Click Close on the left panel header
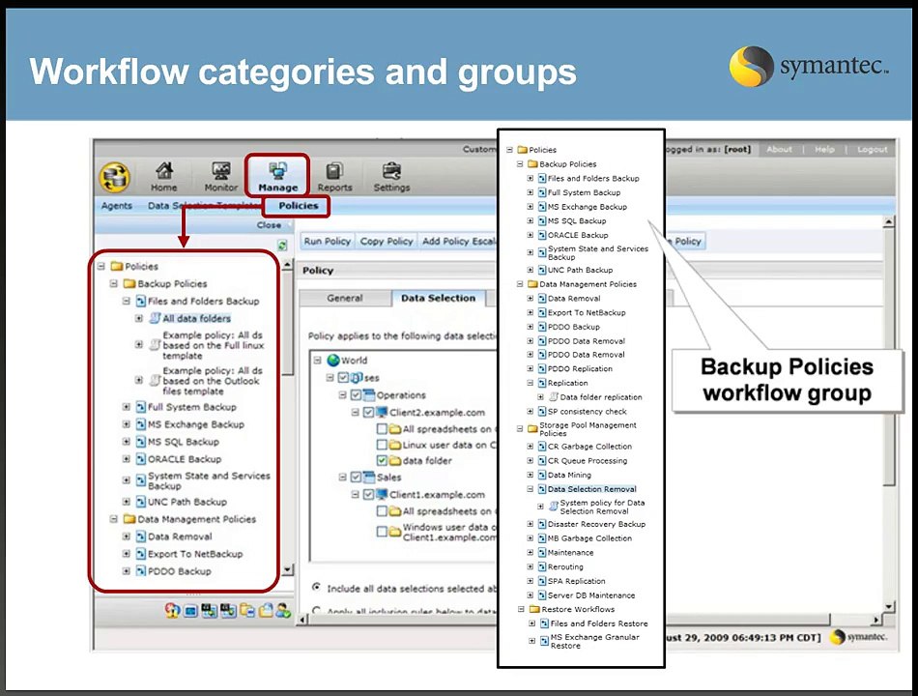The height and width of the screenshot is (696, 918). tap(269, 225)
